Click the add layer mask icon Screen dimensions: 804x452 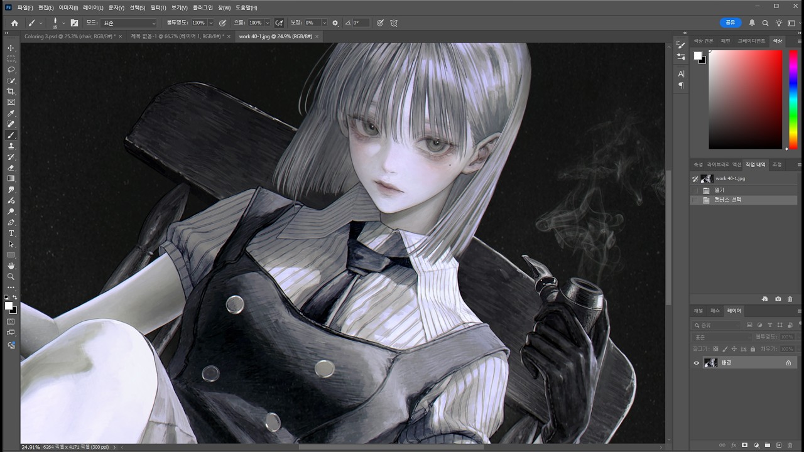744,445
